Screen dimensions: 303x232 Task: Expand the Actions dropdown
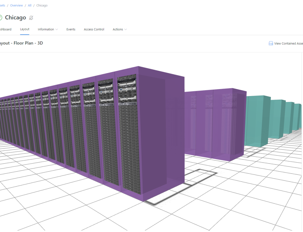click(x=119, y=29)
